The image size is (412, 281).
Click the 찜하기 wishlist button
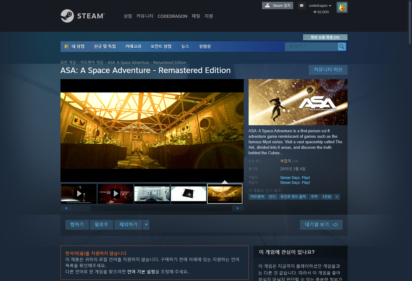77,224
